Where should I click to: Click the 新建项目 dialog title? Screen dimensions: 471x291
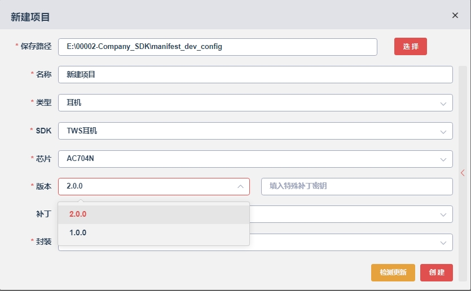pos(30,17)
